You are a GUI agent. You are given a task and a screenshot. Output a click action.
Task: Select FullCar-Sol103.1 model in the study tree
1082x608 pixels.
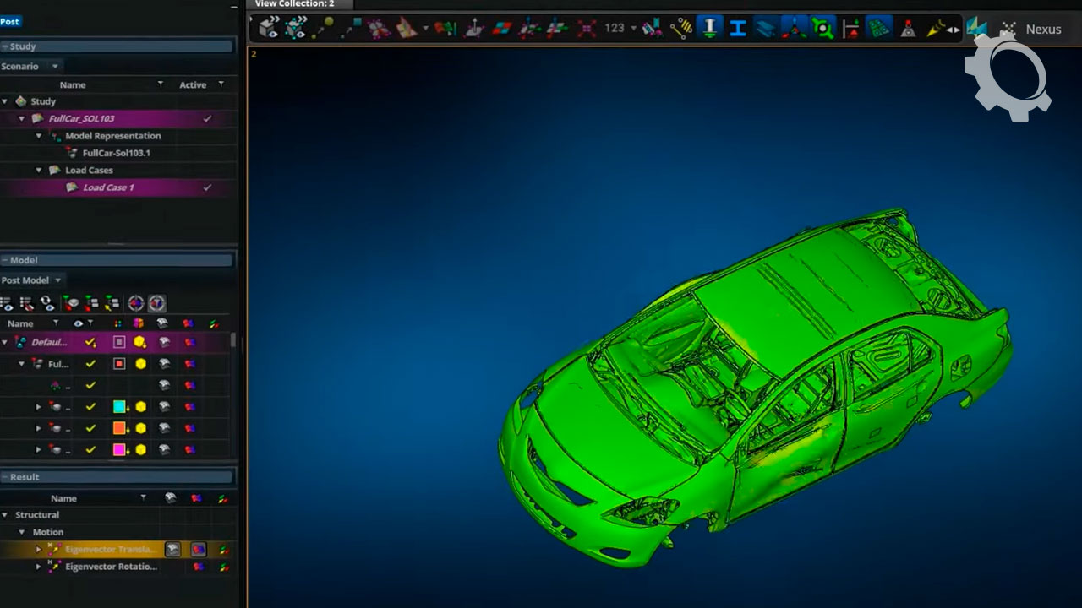click(116, 153)
